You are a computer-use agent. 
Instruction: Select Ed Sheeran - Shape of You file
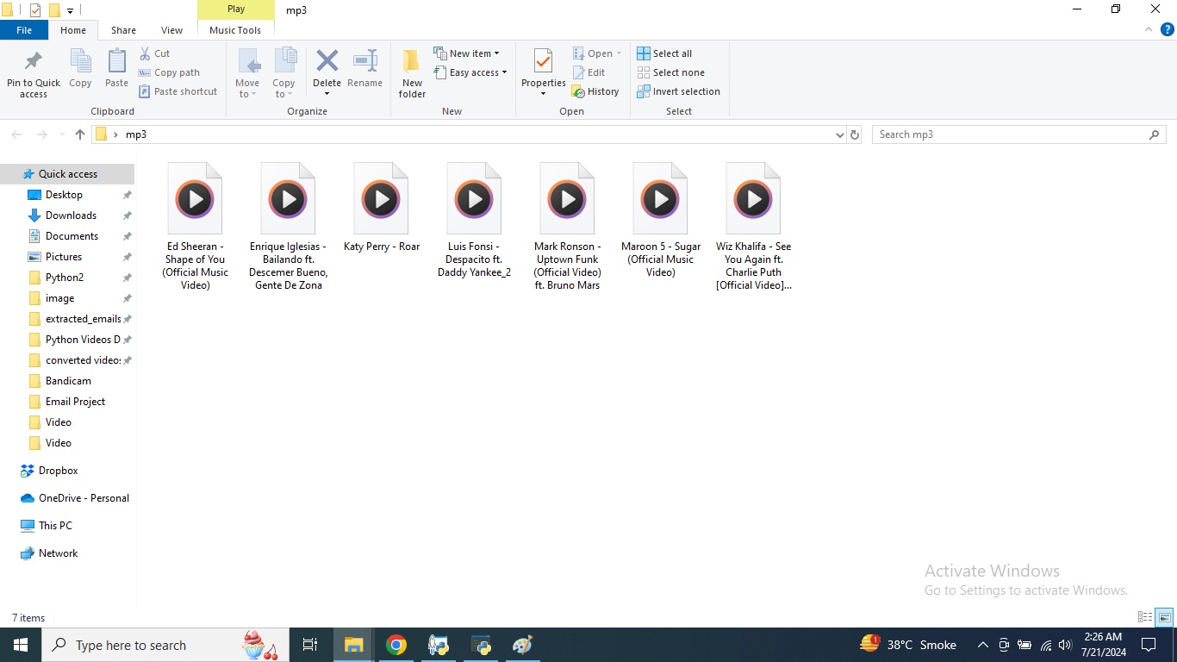[196, 227]
